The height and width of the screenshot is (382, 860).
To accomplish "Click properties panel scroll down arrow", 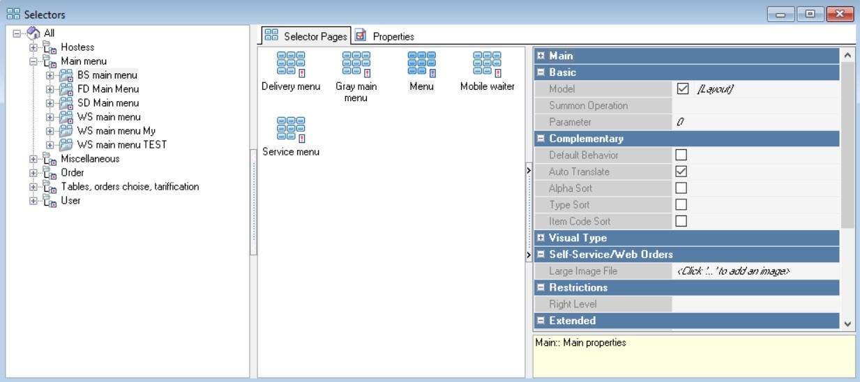I will click(x=847, y=324).
